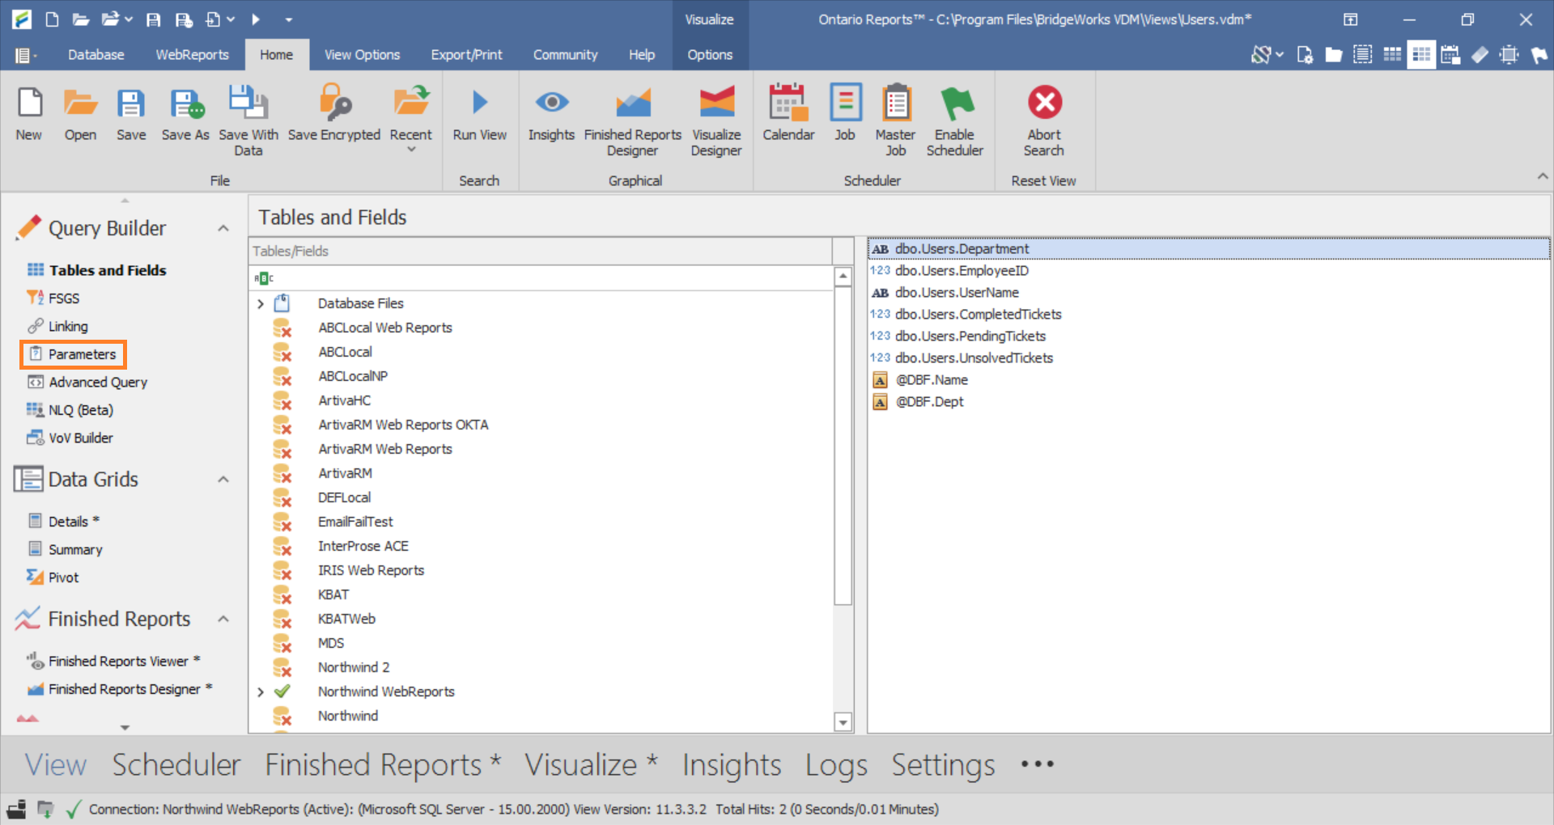The width and height of the screenshot is (1554, 825).
Task: Select Linking in Query Builder
Action: [68, 327]
